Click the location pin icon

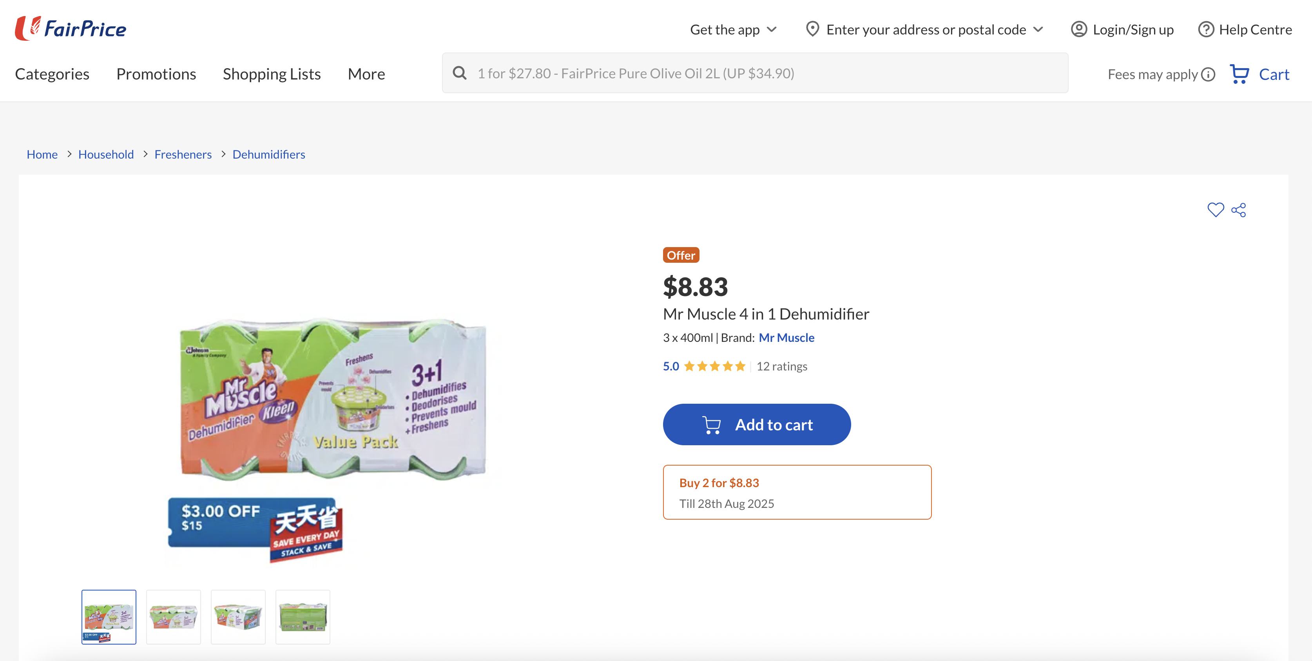click(812, 29)
